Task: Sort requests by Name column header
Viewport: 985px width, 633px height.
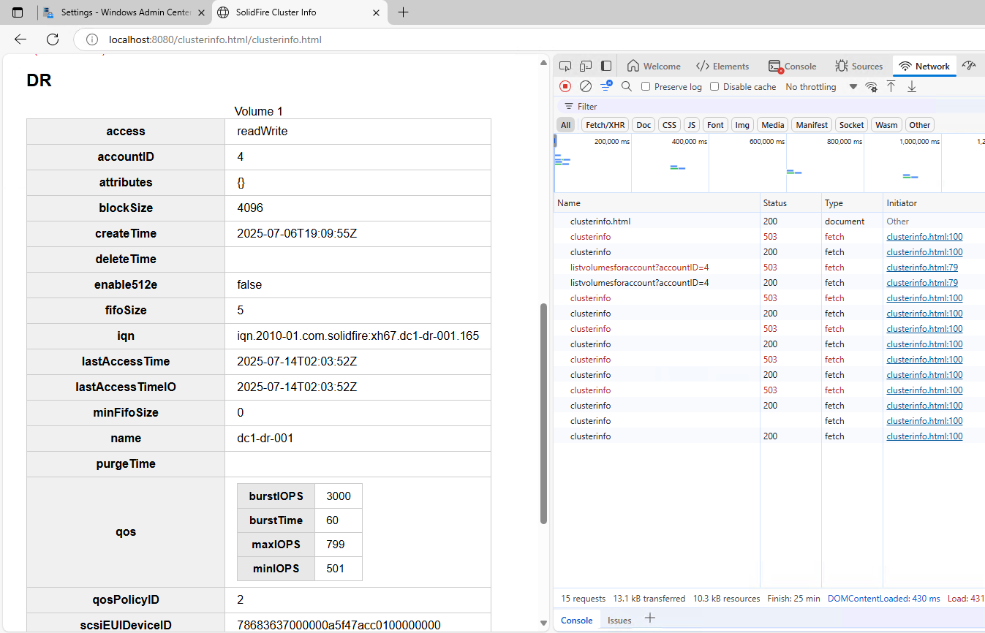Action: pyautogui.click(x=657, y=202)
